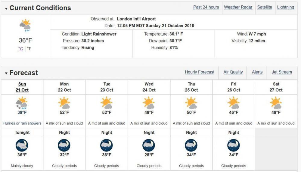Click Saturday's sun and cloud forecast icon
The width and height of the screenshot is (301, 172).
(x=276, y=103)
